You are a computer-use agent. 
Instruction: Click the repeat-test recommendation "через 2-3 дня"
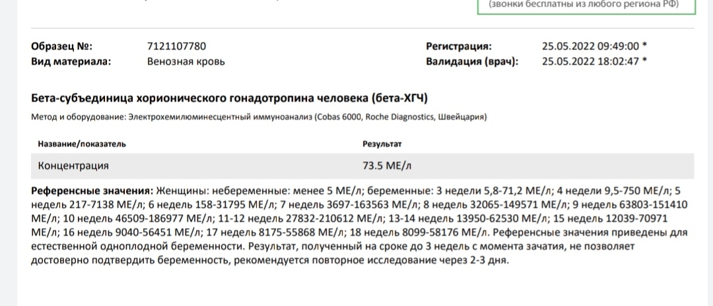point(475,260)
